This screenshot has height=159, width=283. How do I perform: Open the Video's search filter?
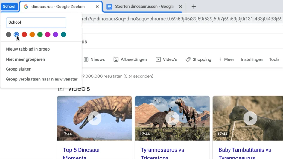click(166, 59)
